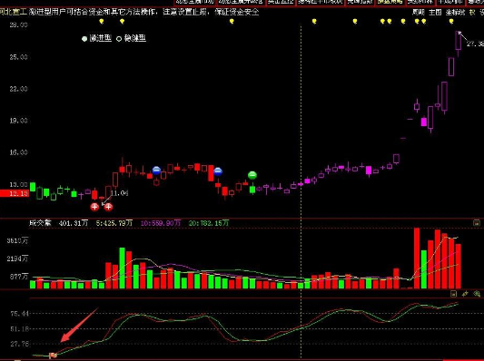
Task: Click the leftmost blue minus sell-signal marker
Action: tap(156, 171)
